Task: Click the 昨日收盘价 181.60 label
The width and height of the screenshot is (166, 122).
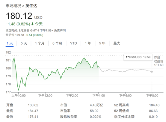Action: pos(159,61)
